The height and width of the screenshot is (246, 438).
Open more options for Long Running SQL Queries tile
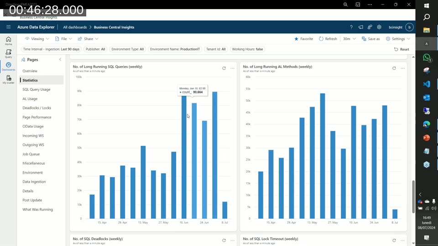tap(232, 68)
